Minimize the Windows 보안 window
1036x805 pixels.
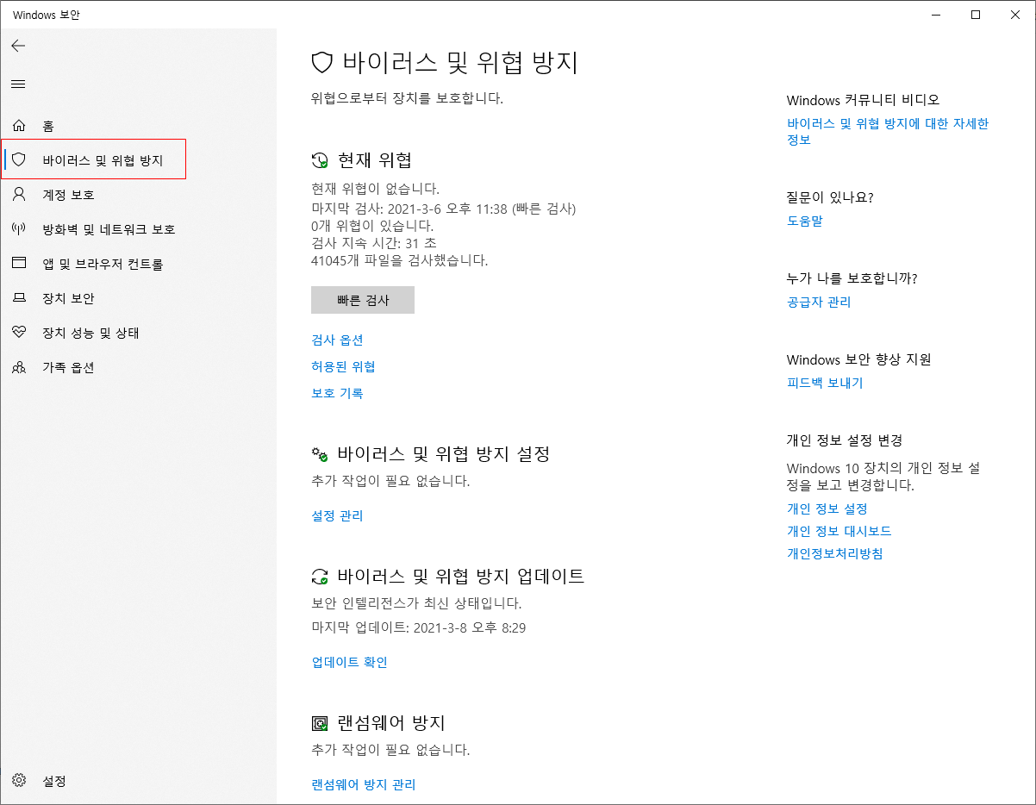pos(936,15)
